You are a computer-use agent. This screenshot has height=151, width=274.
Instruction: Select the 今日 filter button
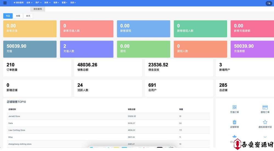(x=8, y=16)
